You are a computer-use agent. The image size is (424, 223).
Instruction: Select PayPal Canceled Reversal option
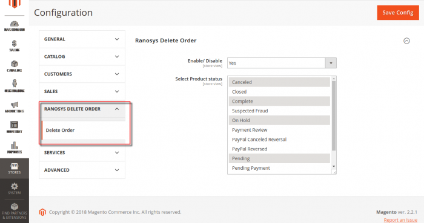[x=279, y=140]
